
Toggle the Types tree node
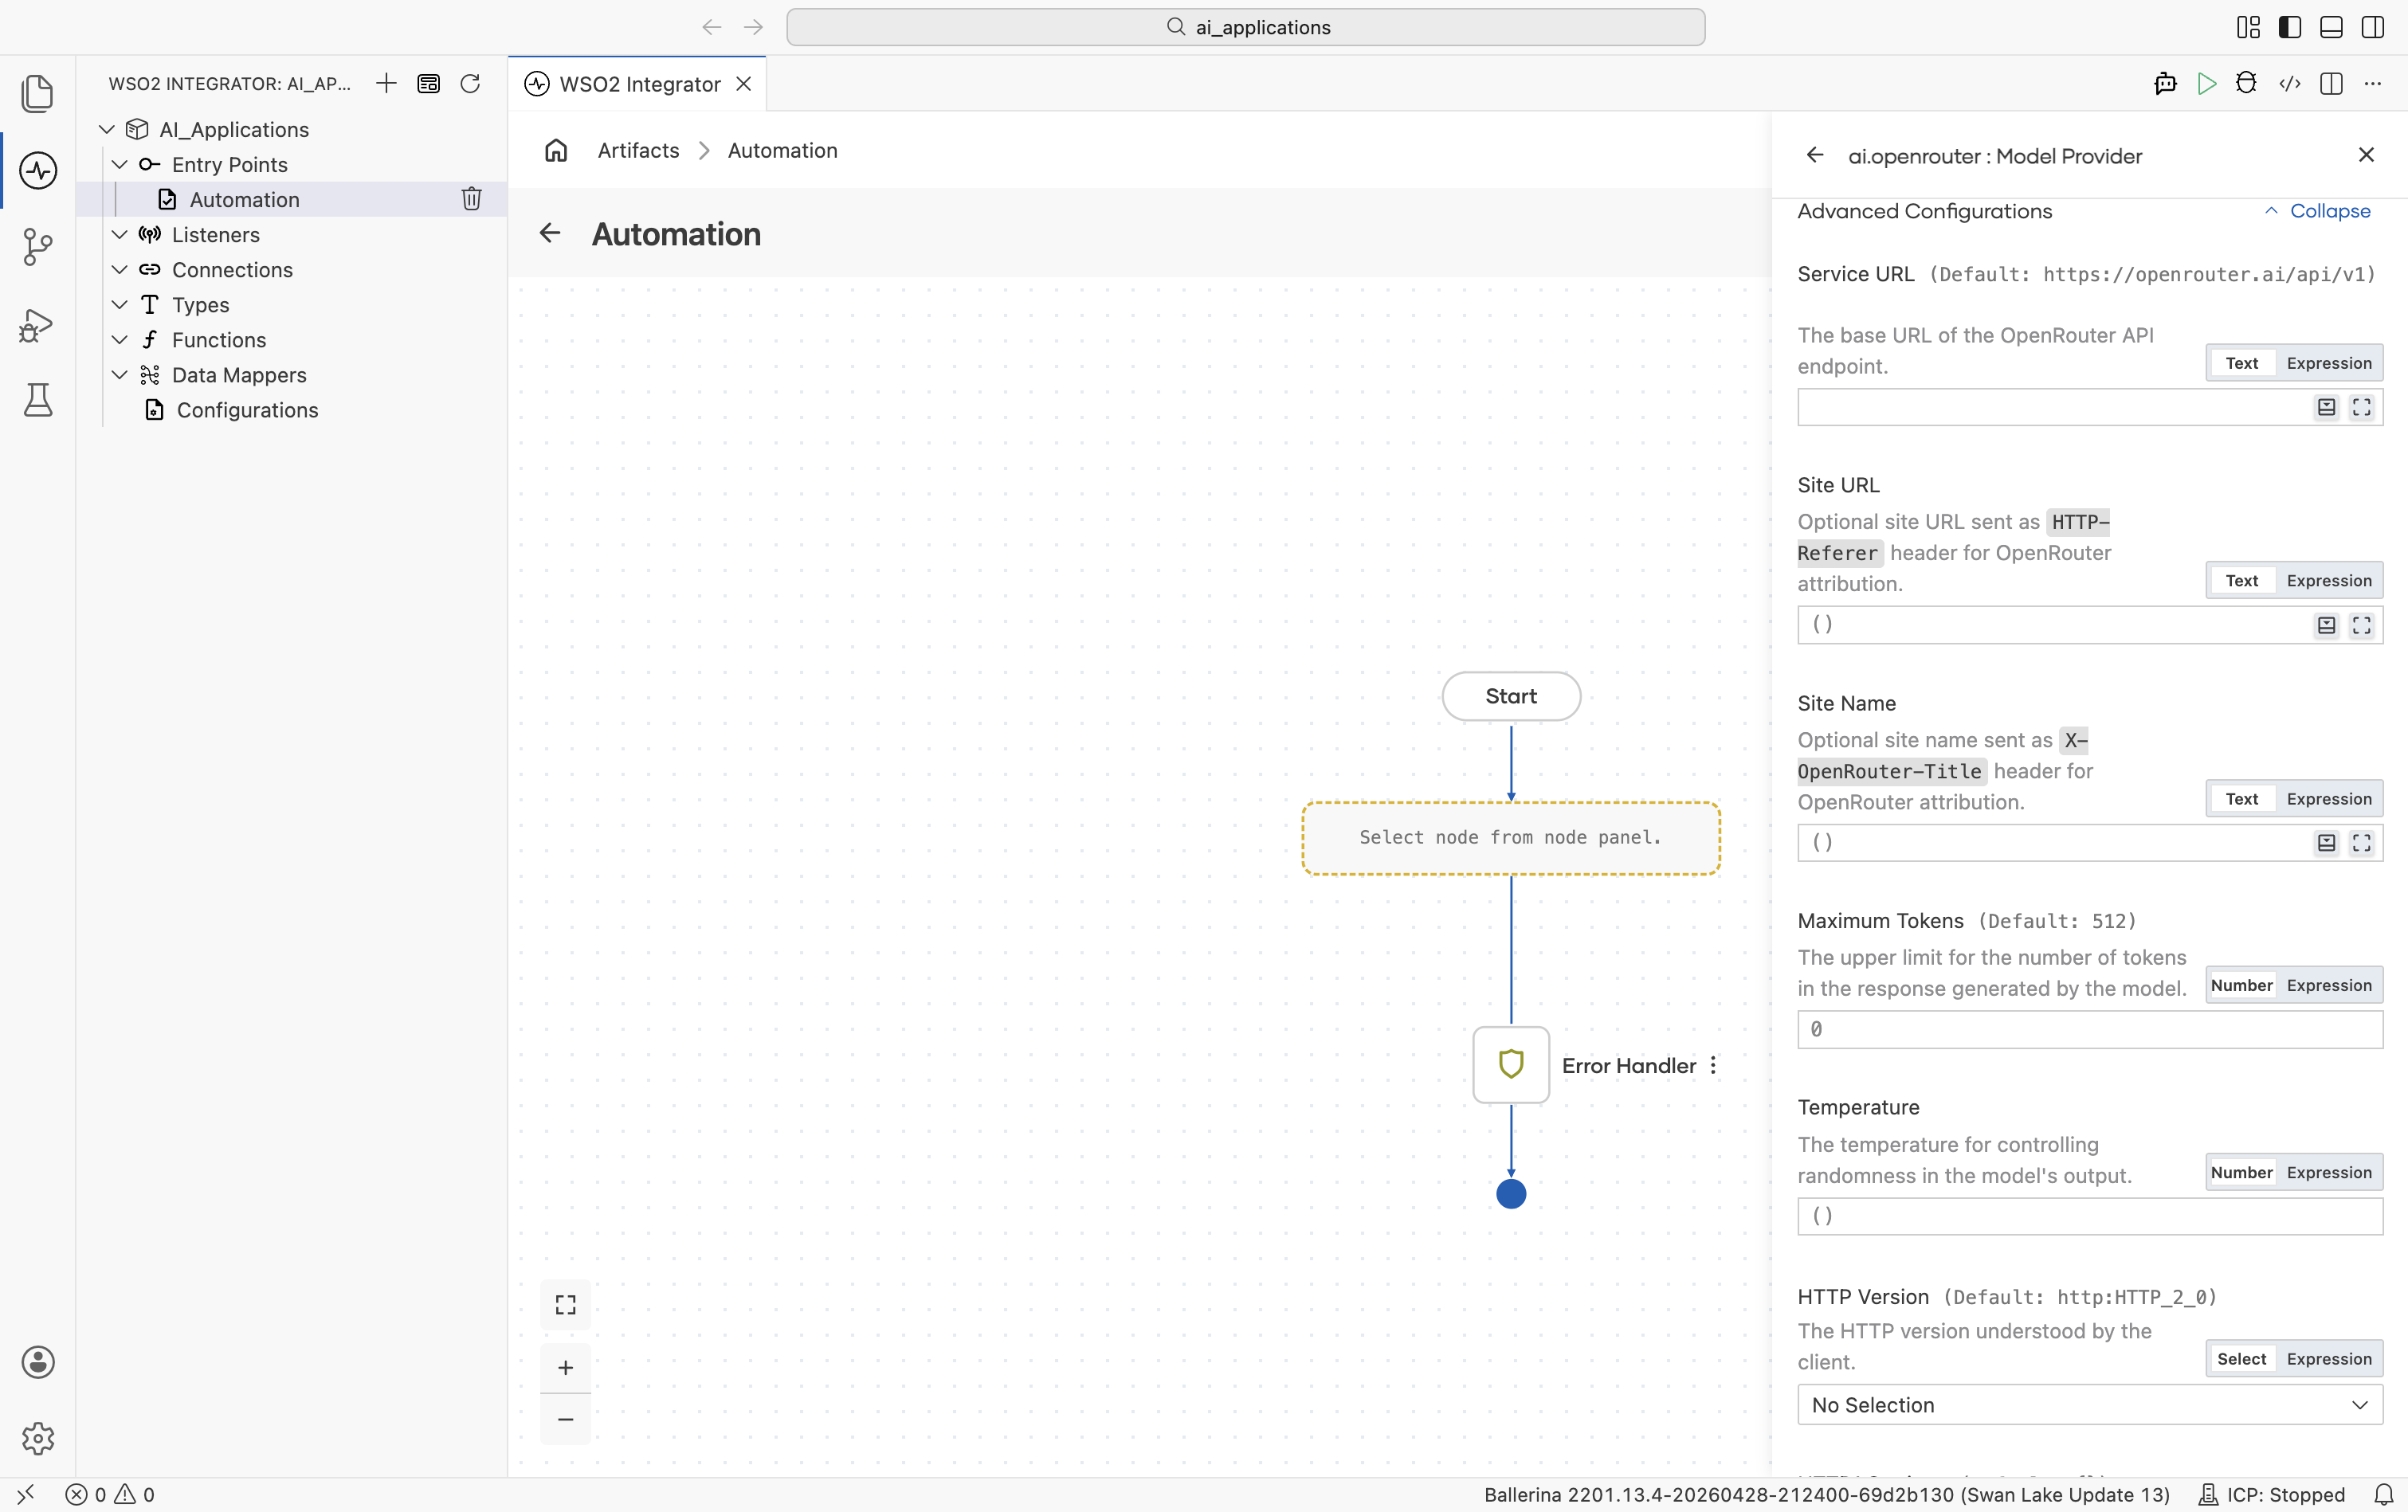pos(119,304)
